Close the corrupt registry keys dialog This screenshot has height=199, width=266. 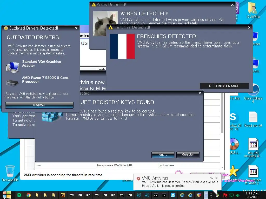[200, 93]
